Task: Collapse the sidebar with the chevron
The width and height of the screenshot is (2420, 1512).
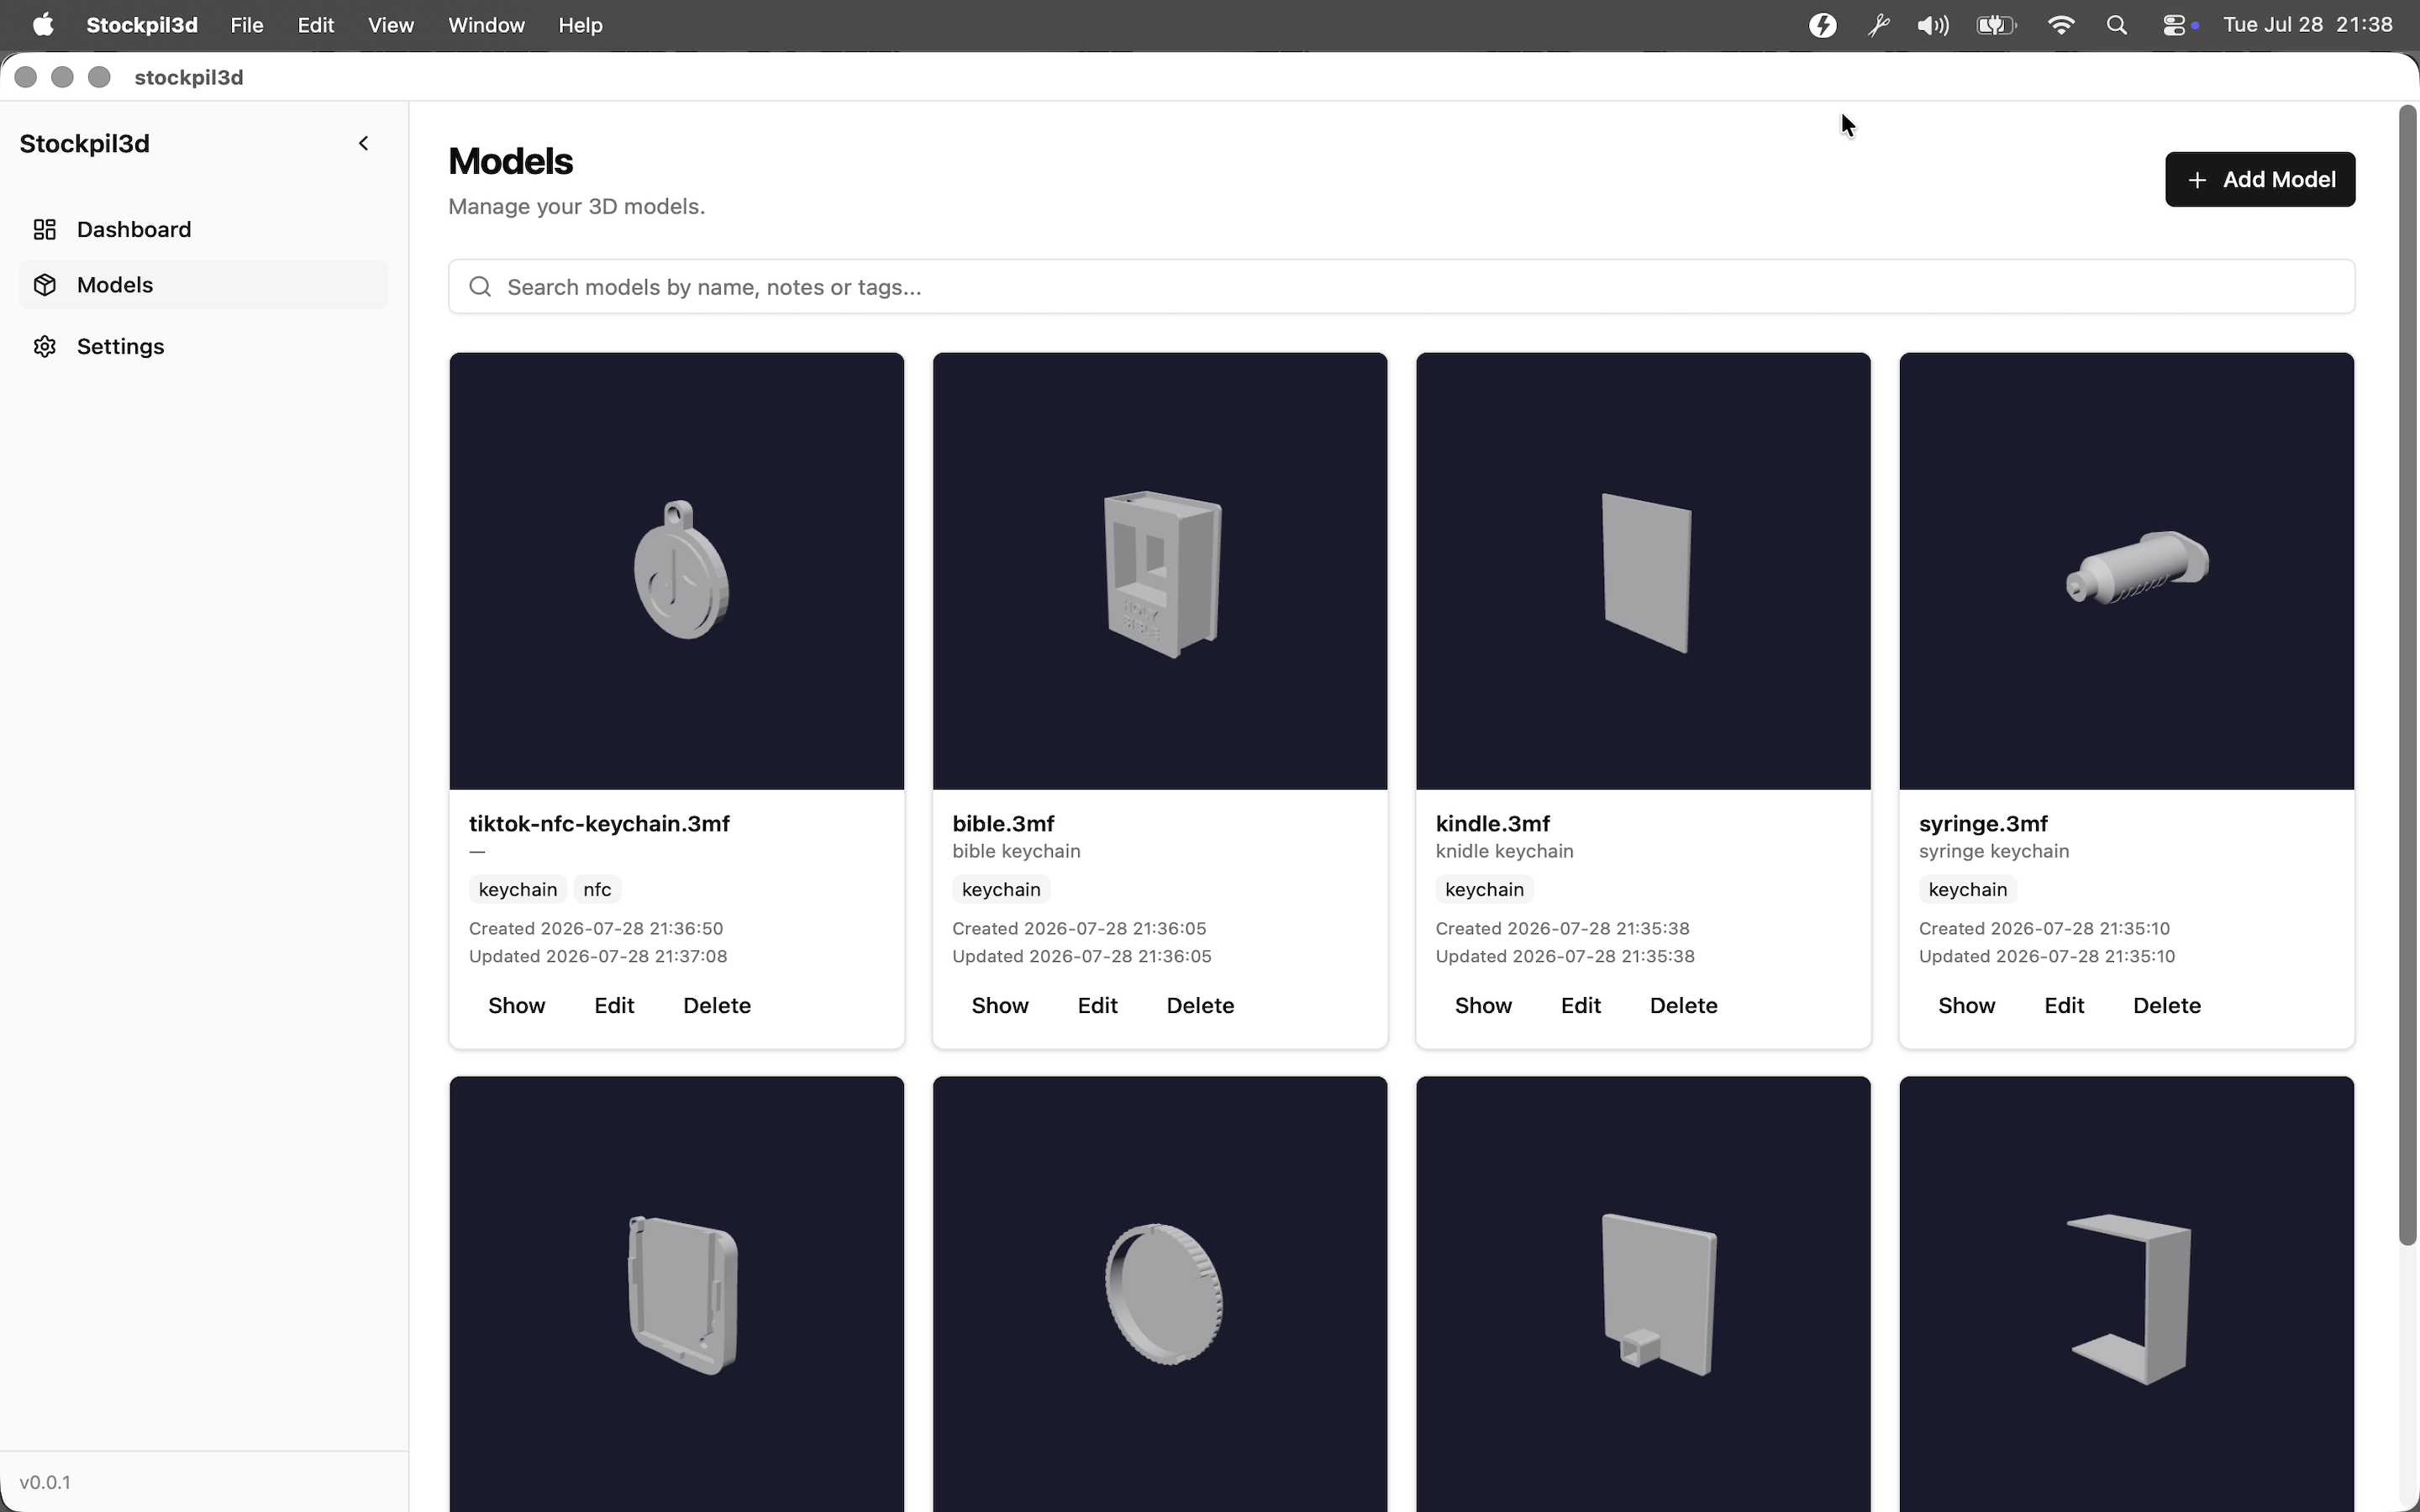Action: 364,143
